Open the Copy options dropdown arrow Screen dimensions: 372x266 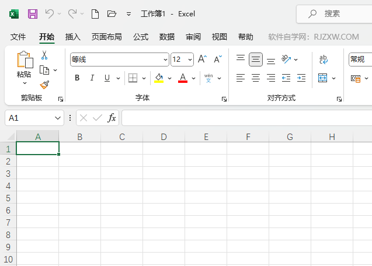point(55,70)
